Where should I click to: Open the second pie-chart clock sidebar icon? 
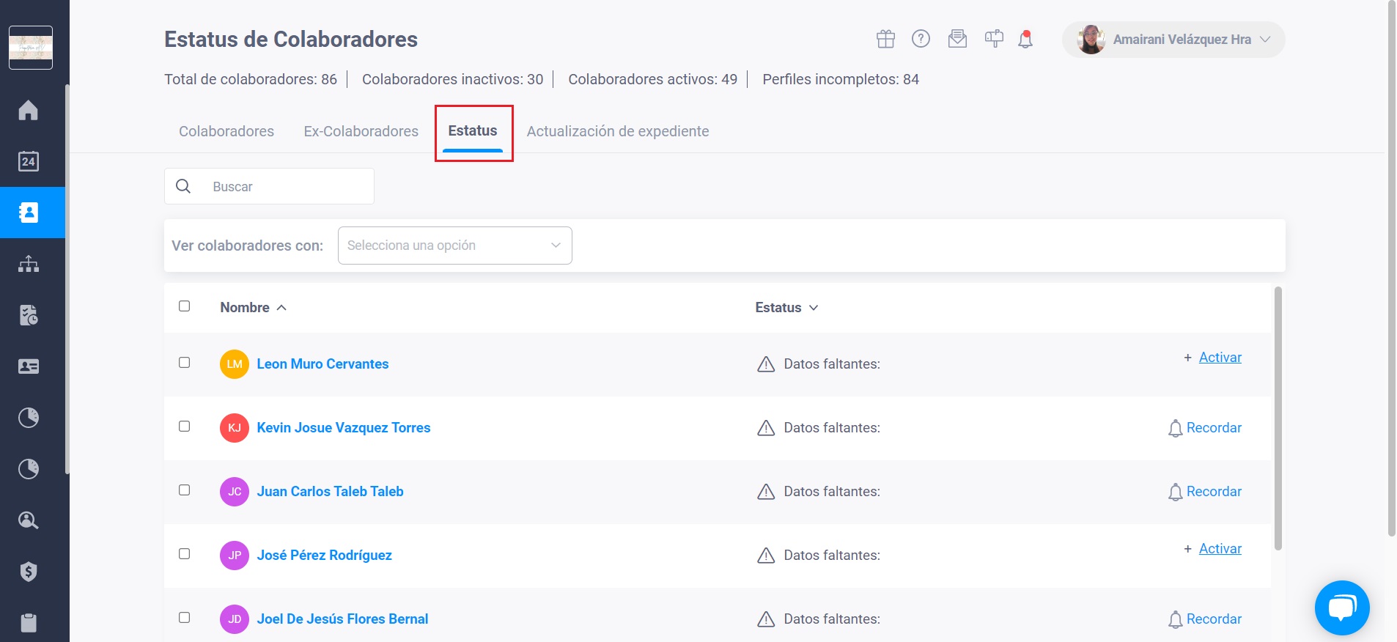(29, 469)
